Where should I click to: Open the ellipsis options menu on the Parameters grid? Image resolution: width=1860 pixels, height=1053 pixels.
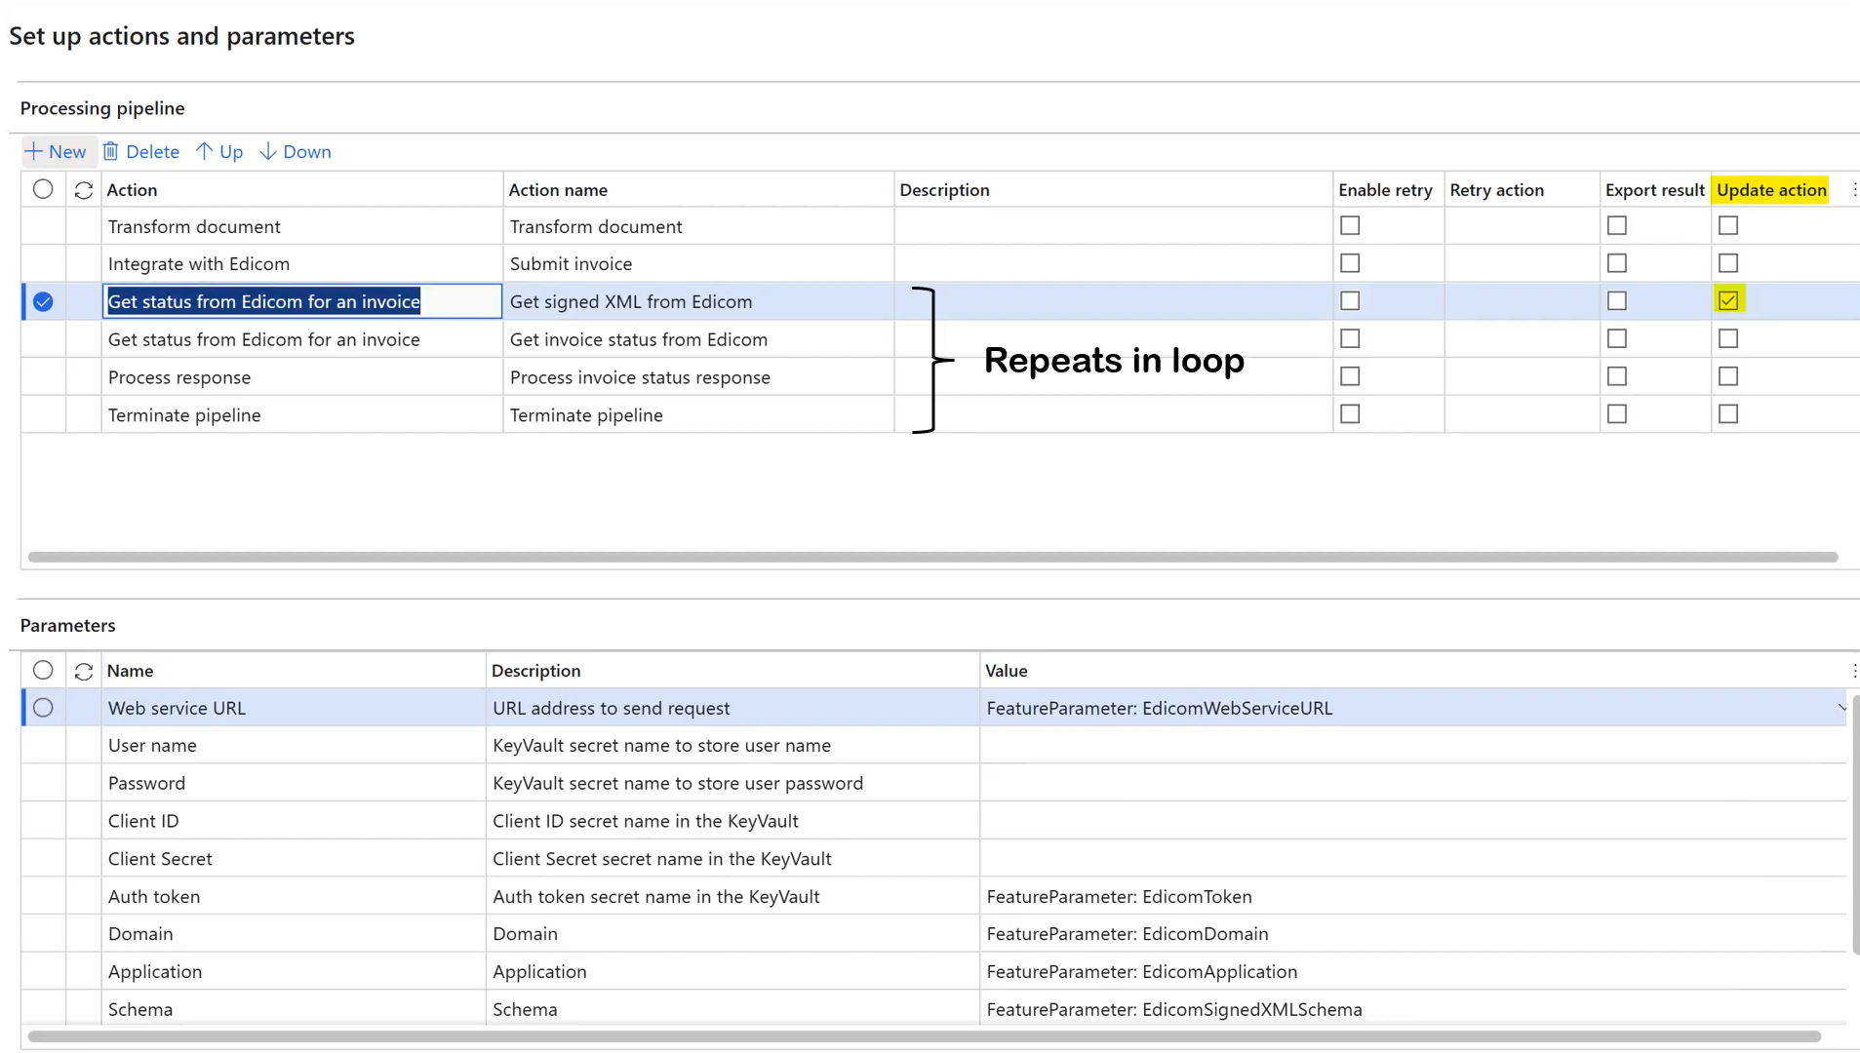point(1854,671)
